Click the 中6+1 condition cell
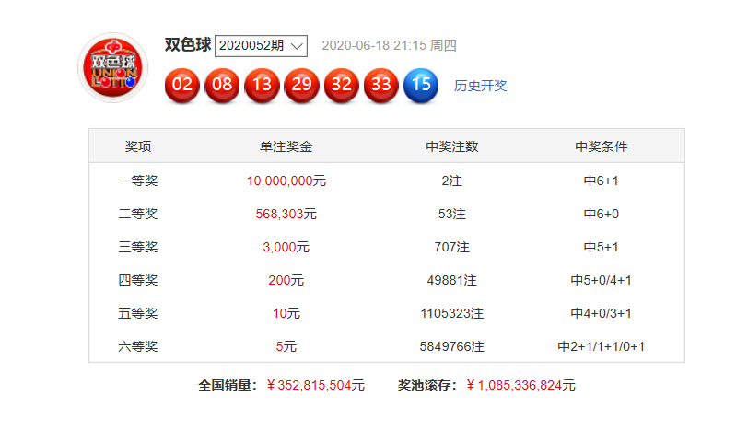 pyautogui.click(x=601, y=181)
